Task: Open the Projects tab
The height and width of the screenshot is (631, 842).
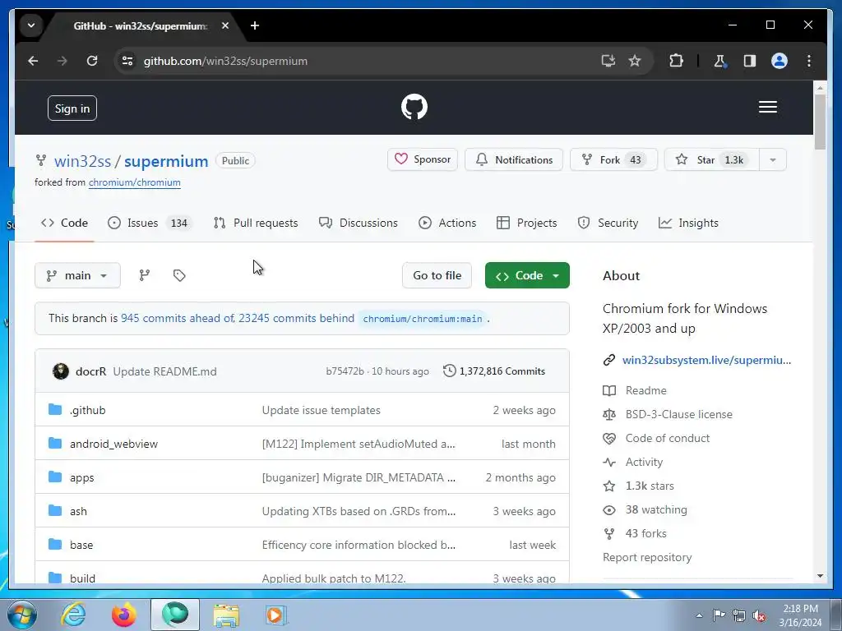Action: (527, 223)
